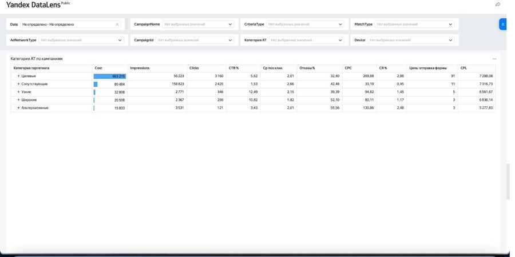This screenshot has height=257, width=515.
Task: Click CR value 2,88
Action: [400, 76]
